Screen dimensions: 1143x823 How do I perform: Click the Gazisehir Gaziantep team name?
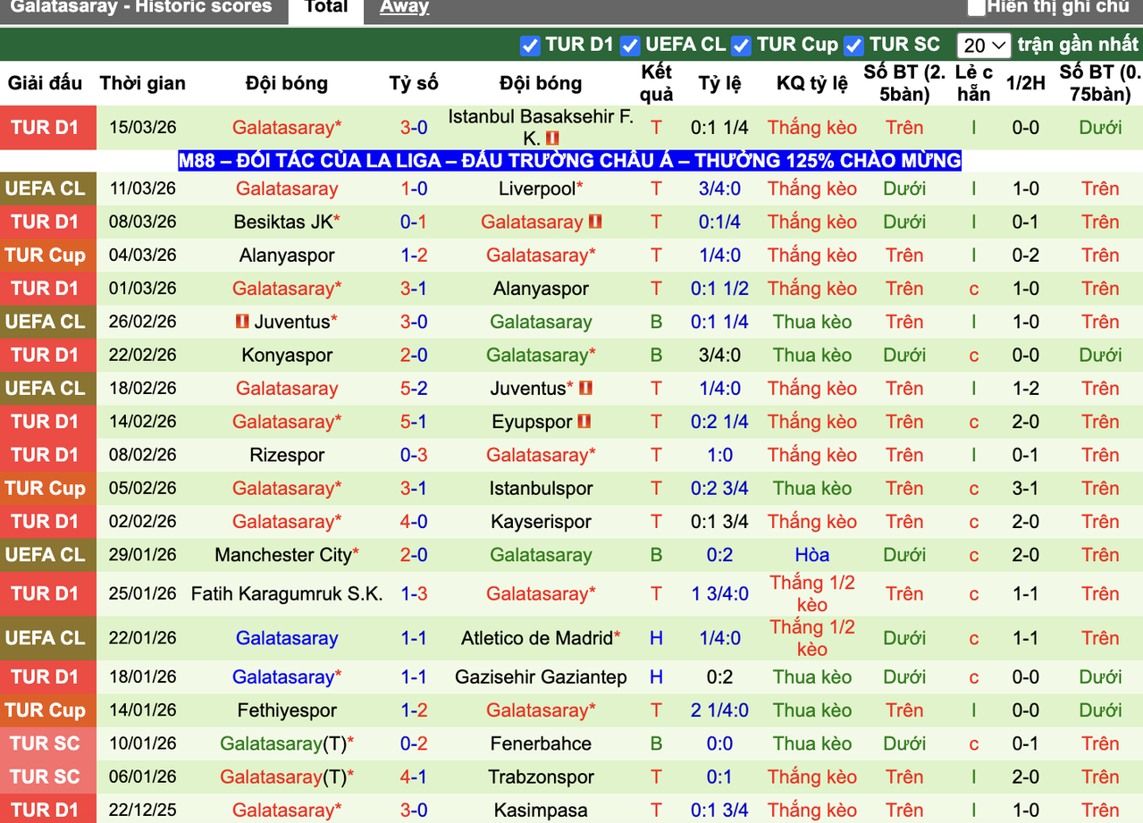tap(541, 677)
